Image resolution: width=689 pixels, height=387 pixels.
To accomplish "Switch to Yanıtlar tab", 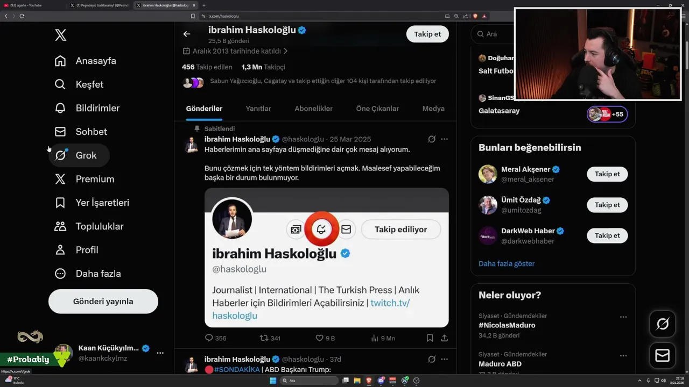I will [x=258, y=109].
